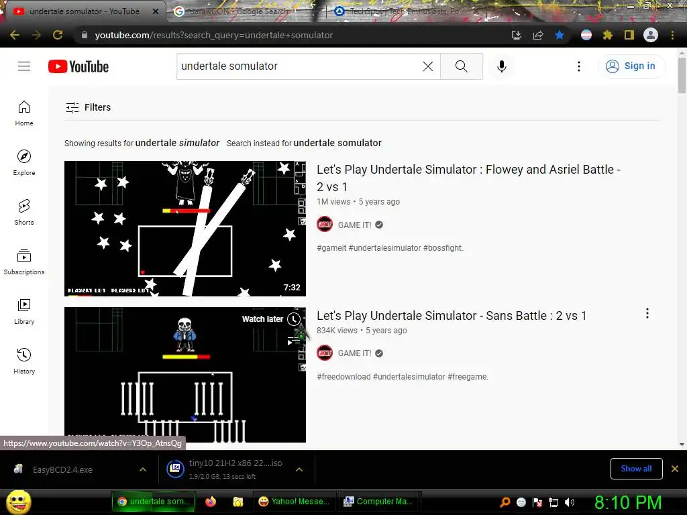Expand options for tiny10 iso download
Screen dimensions: 687x515
[x=299, y=469]
